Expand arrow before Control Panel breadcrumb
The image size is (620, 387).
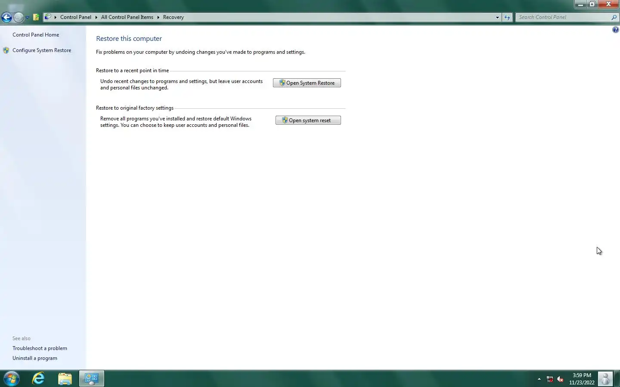click(55, 17)
